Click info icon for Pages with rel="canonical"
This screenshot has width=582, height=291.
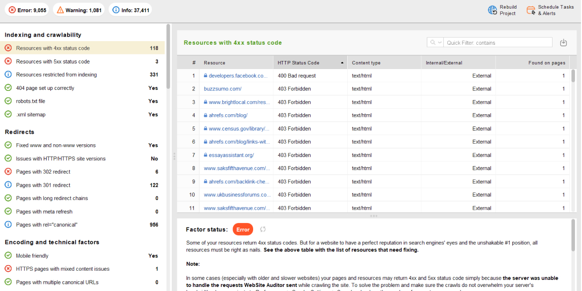8,224
